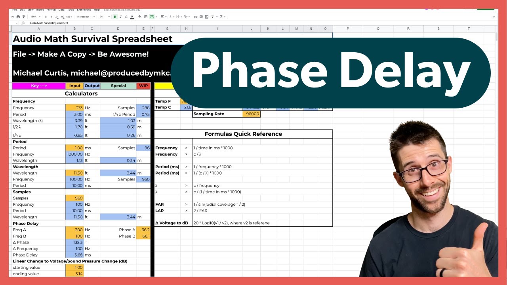Select the Phase Delay 3.68 cell
Image resolution: width=507 pixels, height=285 pixels.
[74, 255]
